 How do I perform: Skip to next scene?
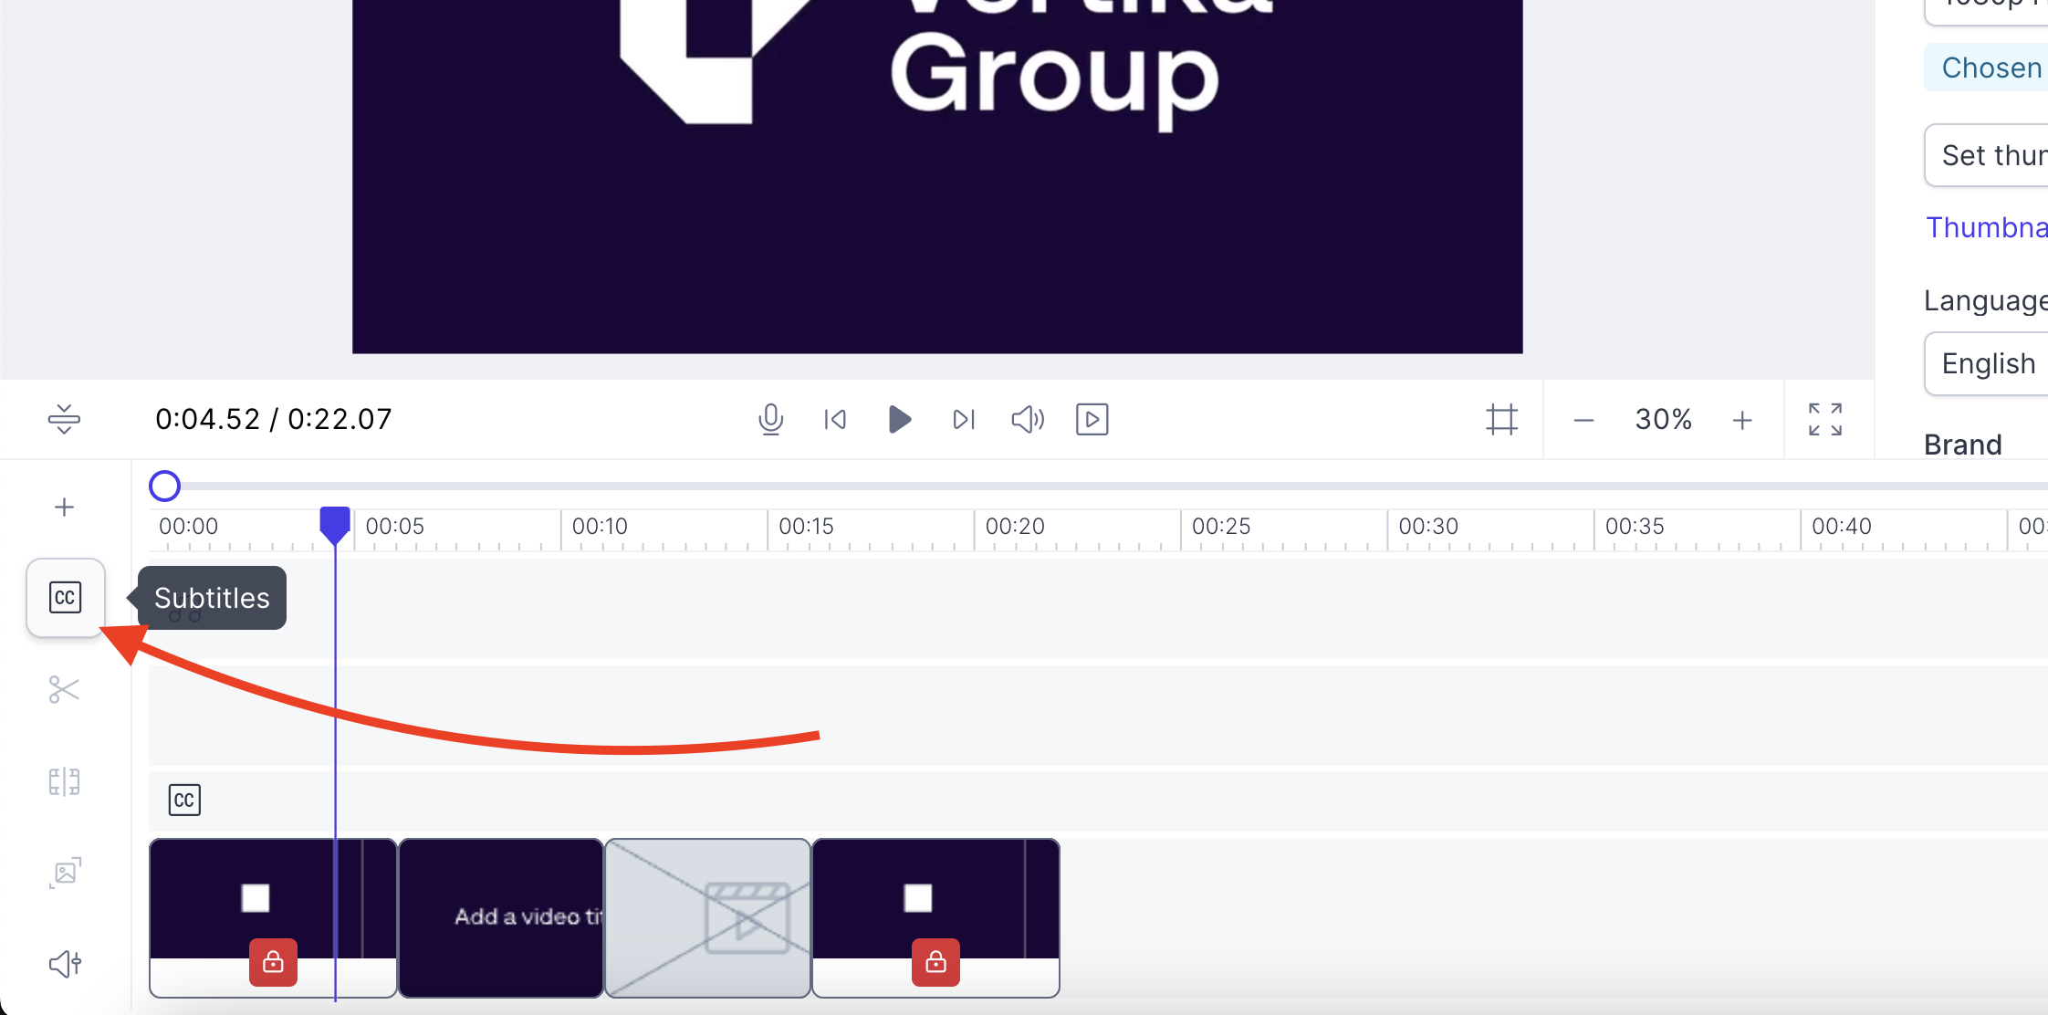(x=964, y=420)
